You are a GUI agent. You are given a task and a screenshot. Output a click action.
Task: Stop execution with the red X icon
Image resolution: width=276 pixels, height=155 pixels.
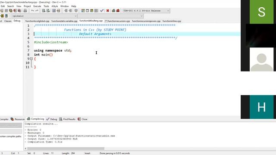click(108, 11)
